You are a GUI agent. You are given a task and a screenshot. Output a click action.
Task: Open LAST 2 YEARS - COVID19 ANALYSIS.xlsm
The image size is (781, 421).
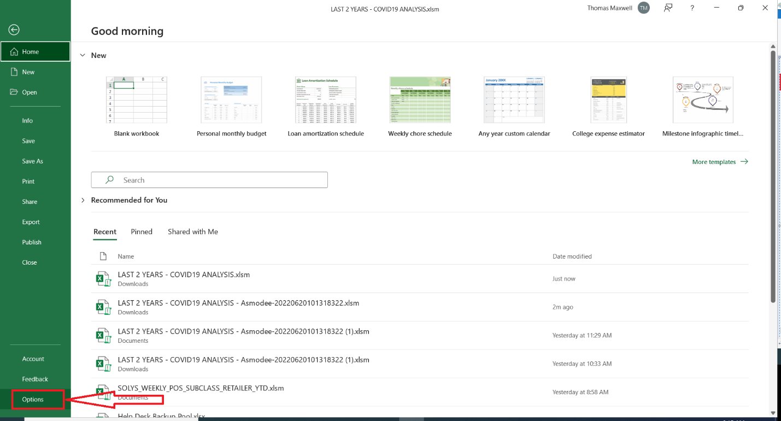pyautogui.click(x=420, y=279)
